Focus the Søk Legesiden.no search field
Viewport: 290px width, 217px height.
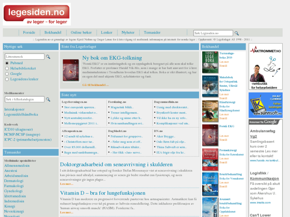[x=213, y=33]
